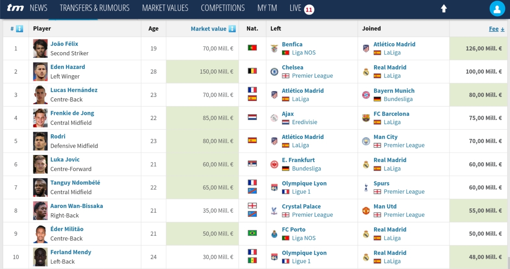510x269 pixels.
Task: Click the Bayern Munich club crest
Action: coord(366,95)
